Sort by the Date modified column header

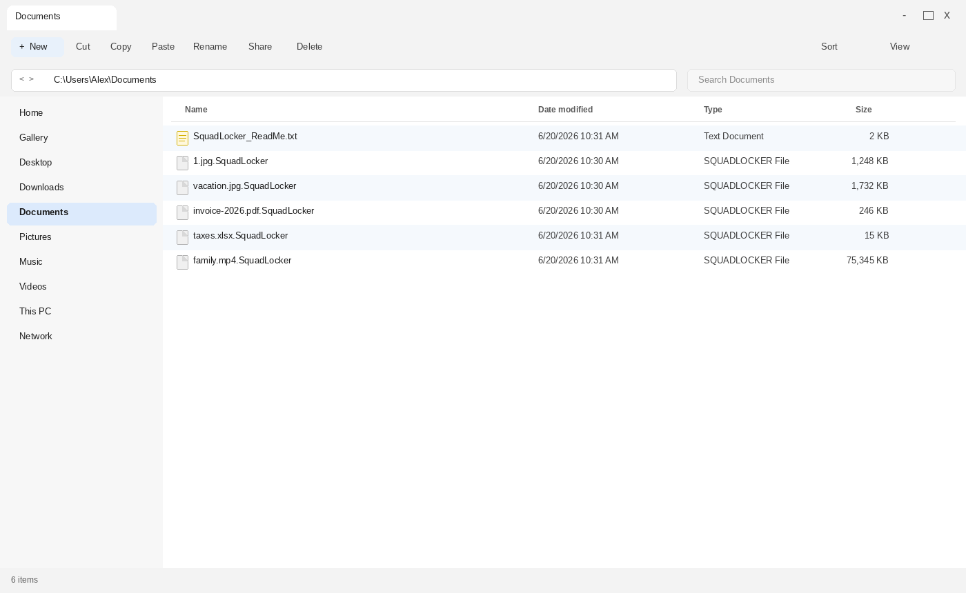pos(565,110)
